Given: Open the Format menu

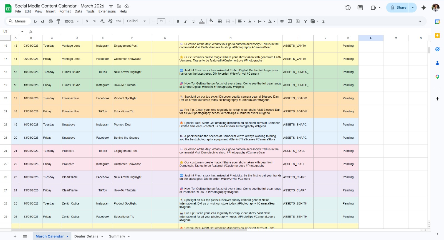Looking at the screenshot, I should (x=65, y=11).
